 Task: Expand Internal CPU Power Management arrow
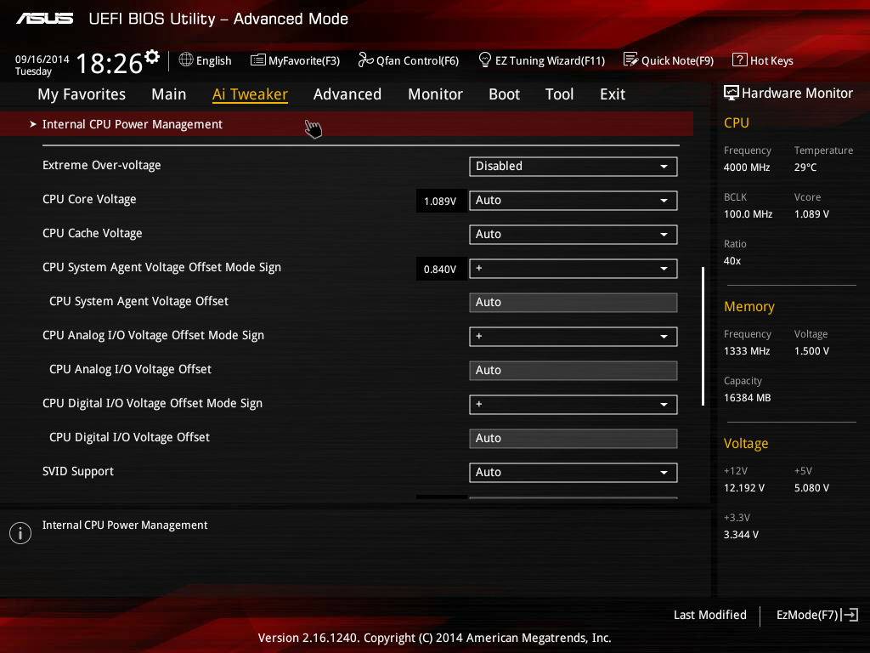[33, 124]
